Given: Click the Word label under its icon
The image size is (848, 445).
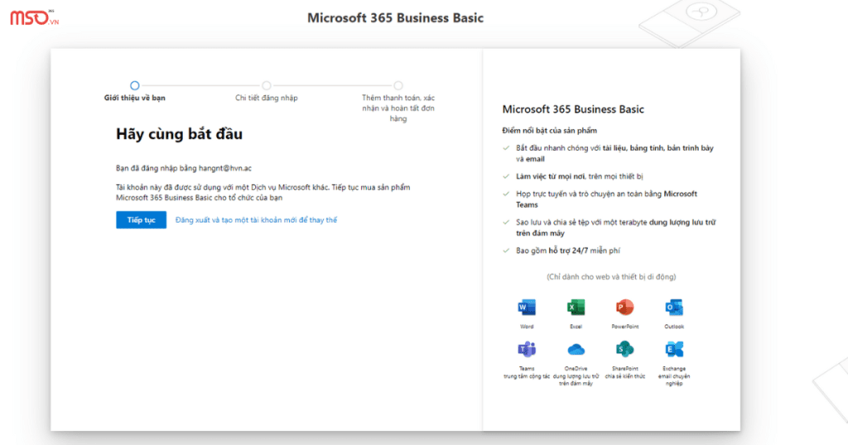Looking at the screenshot, I should click(x=526, y=326).
